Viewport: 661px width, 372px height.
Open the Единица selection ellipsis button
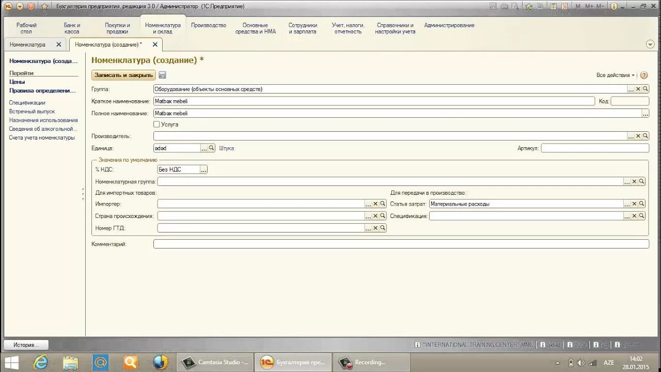[204, 148]
